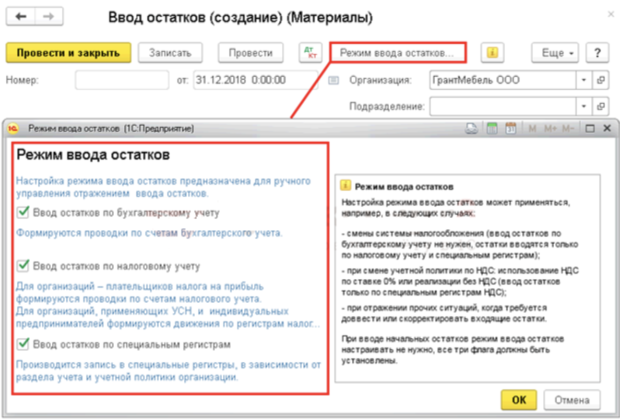The image size is (620, 420).
Task: Click the back navigation arrow
Action: [x=21, y=17]
